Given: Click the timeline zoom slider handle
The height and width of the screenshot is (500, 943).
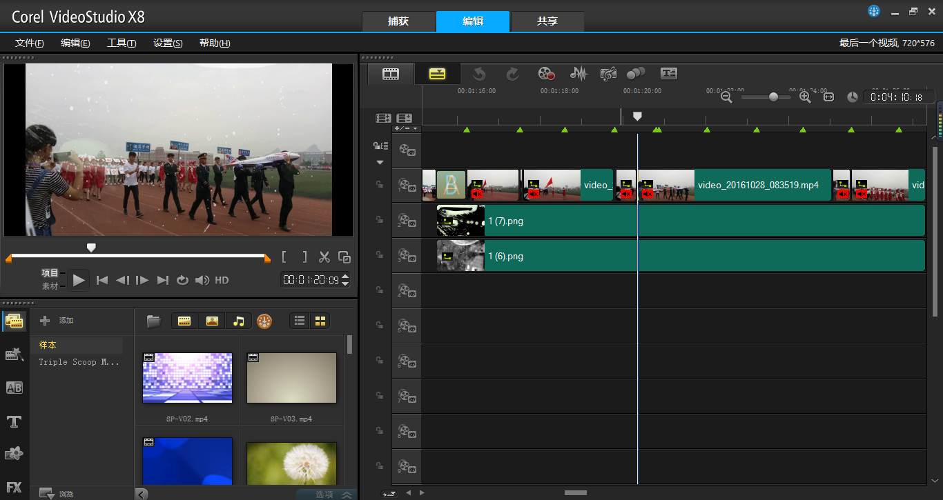Looking at the screenshot, I should [x=773, y=97].
